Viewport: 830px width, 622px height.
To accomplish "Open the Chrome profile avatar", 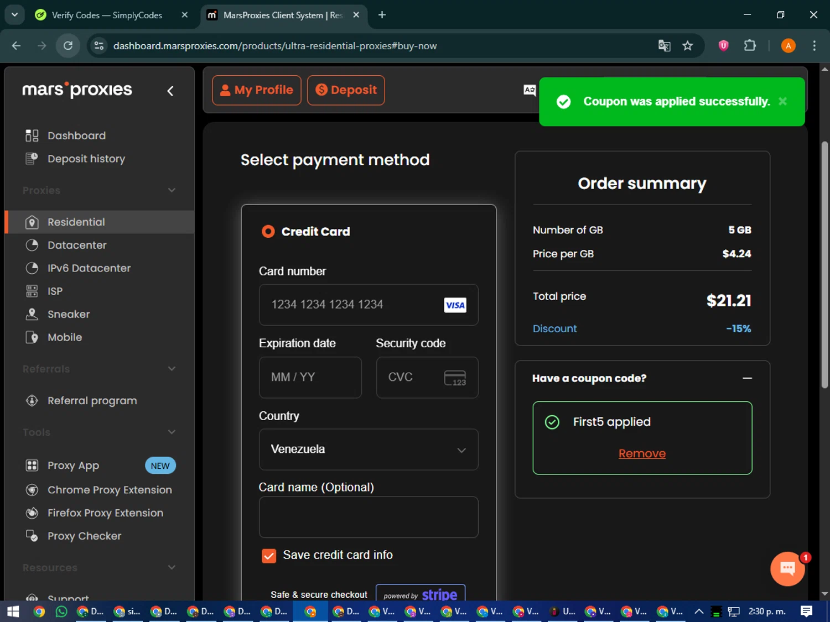I will (x=788, y=46).
